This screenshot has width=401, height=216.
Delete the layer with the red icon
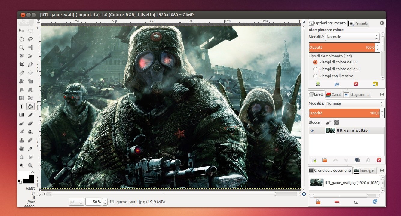pyautogui.click(x=379, y=160)
